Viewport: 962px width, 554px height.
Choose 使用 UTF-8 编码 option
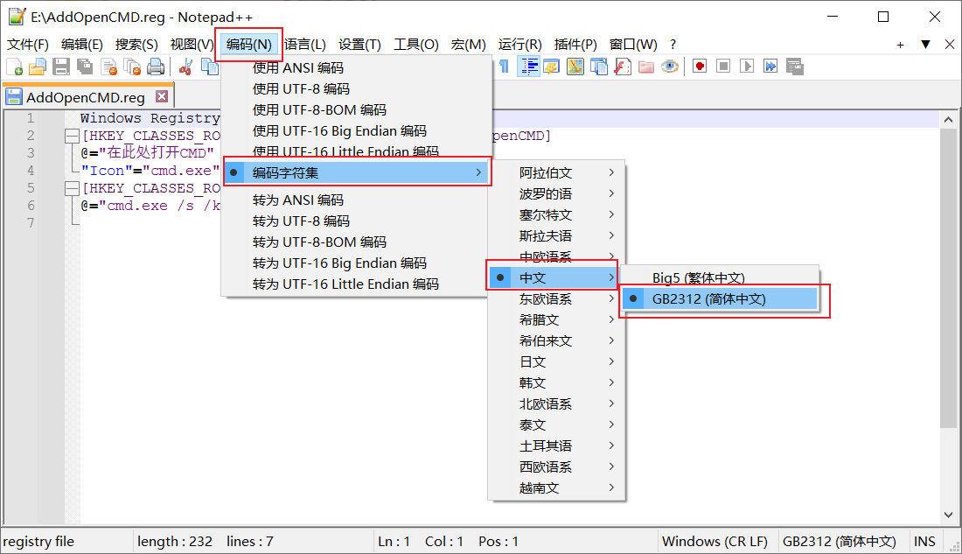click(x=357, y=89)
